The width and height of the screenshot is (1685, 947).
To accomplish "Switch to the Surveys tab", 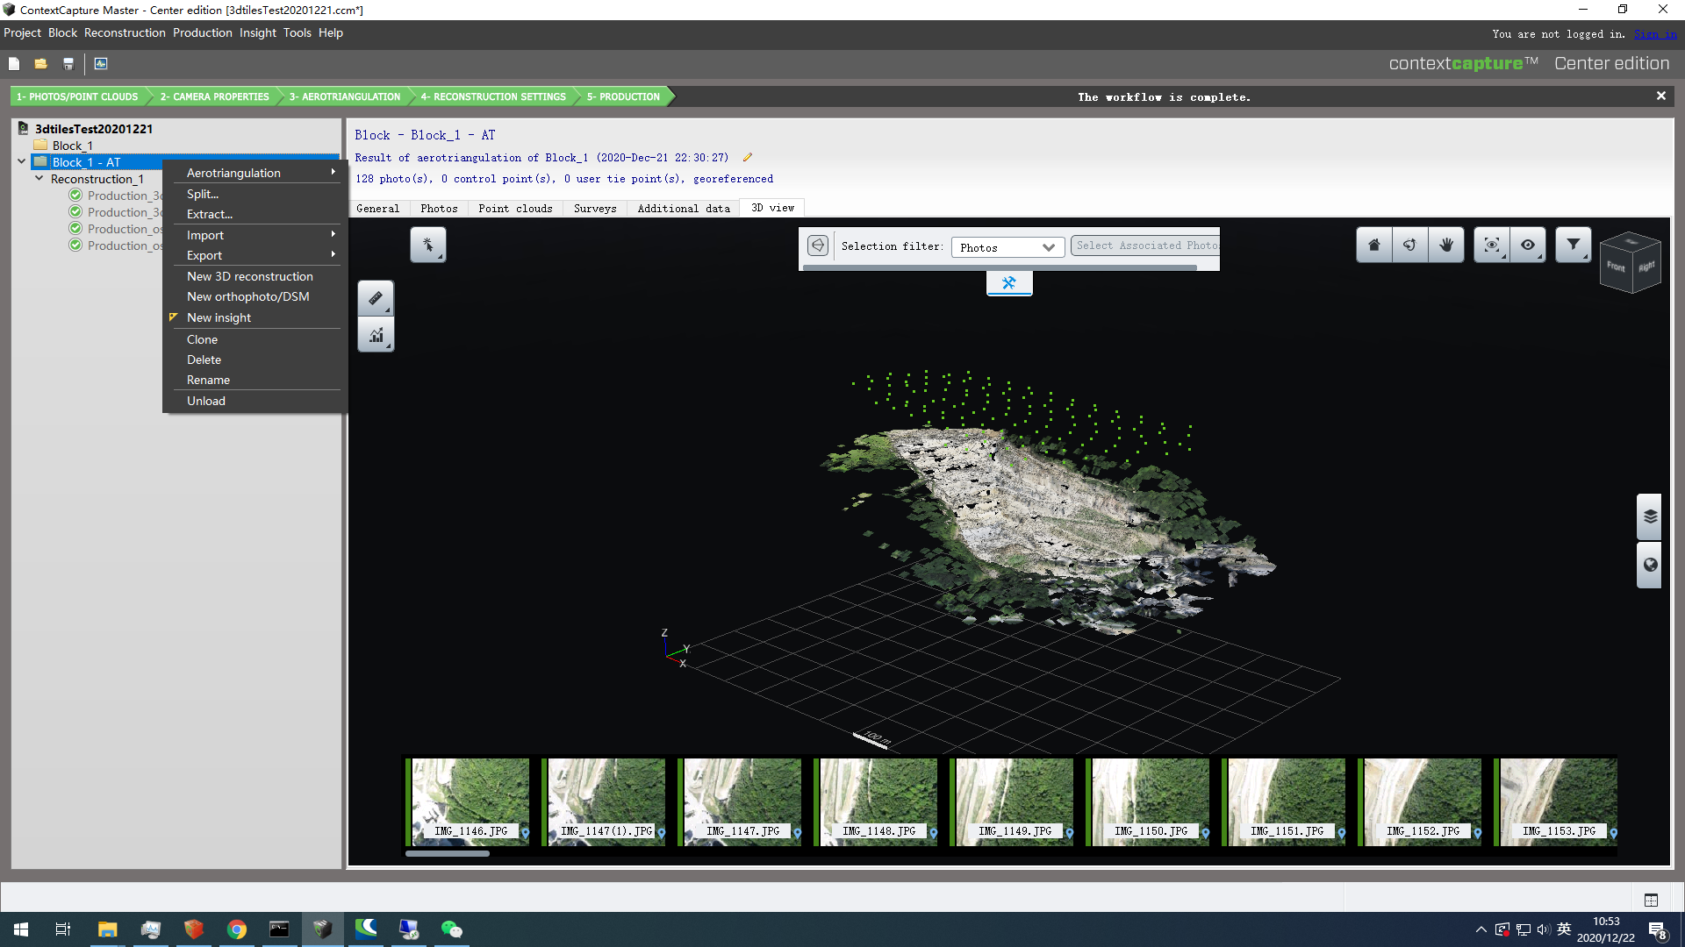I will coord(595,208).
